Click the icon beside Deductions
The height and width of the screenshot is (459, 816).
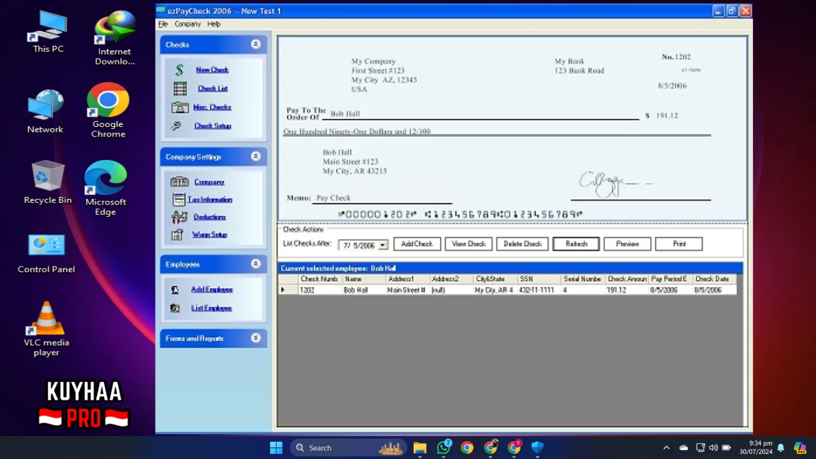pos(179,217)
